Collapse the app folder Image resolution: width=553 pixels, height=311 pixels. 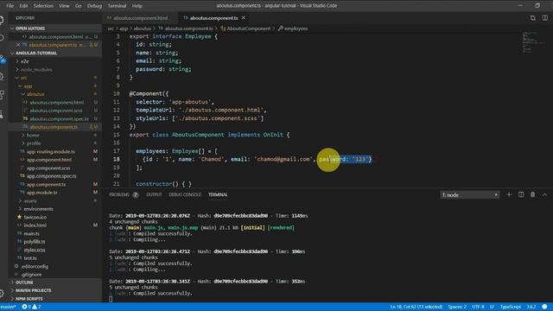[x=28, y=86]
